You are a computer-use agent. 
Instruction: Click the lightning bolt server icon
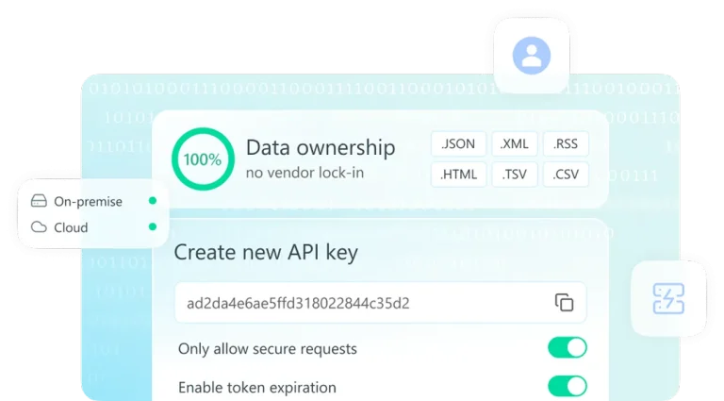[668, 298]
